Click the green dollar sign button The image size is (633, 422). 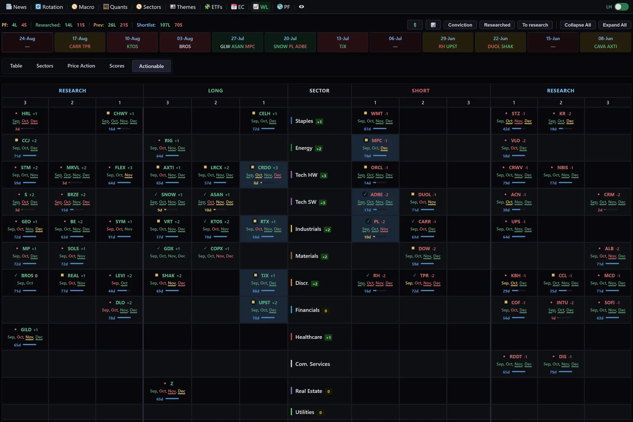(415, 25)
